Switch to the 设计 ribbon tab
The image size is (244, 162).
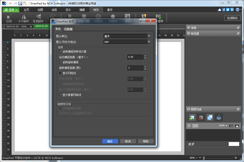[x=68, y=10]
